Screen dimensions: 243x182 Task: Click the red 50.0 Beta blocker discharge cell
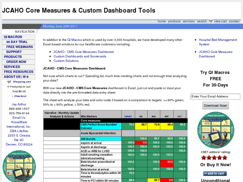(x=167, y=164)
